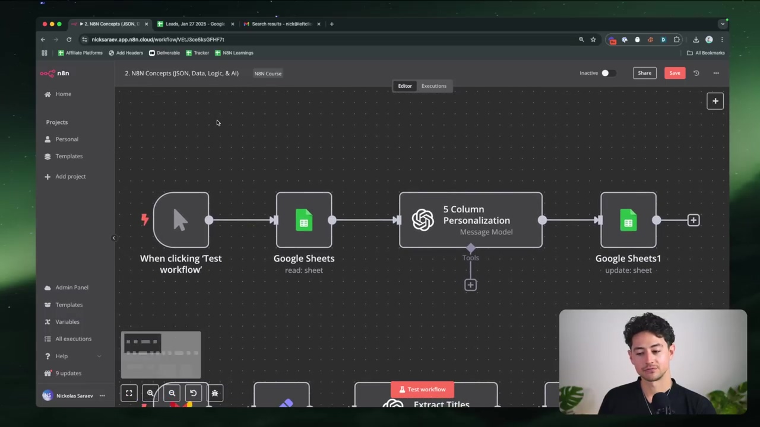Open the Personal project

[62, 139]
